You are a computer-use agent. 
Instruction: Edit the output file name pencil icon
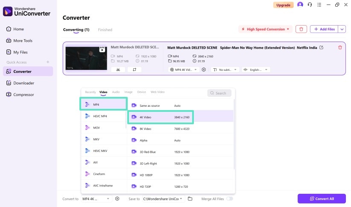[321, 47]
